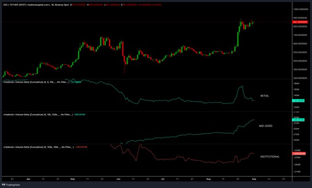Select the mid-sized Volume Delta 10k–100k legend

coord(38,115)
